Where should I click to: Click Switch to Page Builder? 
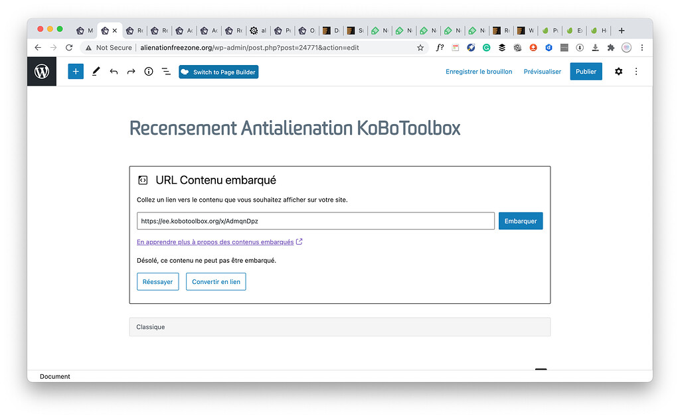218,71
